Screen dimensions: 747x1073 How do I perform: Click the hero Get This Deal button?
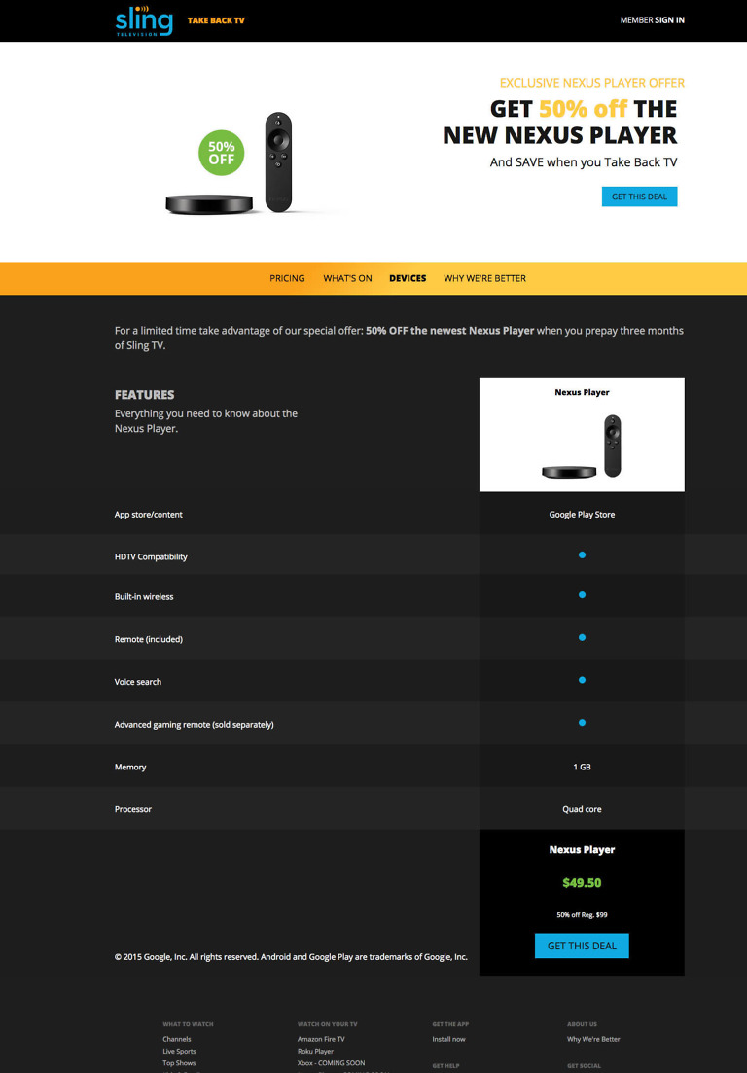640,197
